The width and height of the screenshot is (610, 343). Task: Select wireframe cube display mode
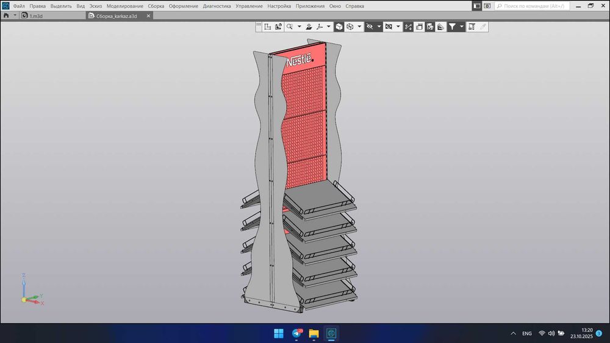(350, 27)
